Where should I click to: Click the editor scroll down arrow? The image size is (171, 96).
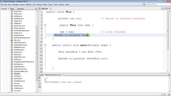pyautogui.click(x=168, y=71)
